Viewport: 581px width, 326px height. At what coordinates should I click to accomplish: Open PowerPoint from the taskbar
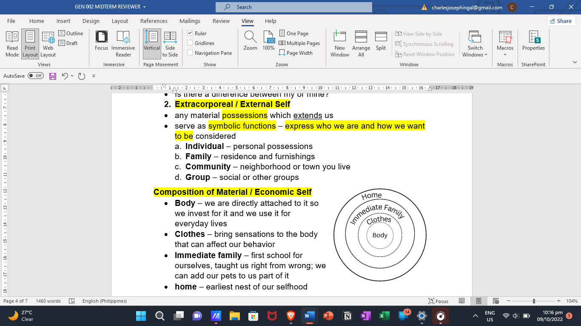point(328,316)
